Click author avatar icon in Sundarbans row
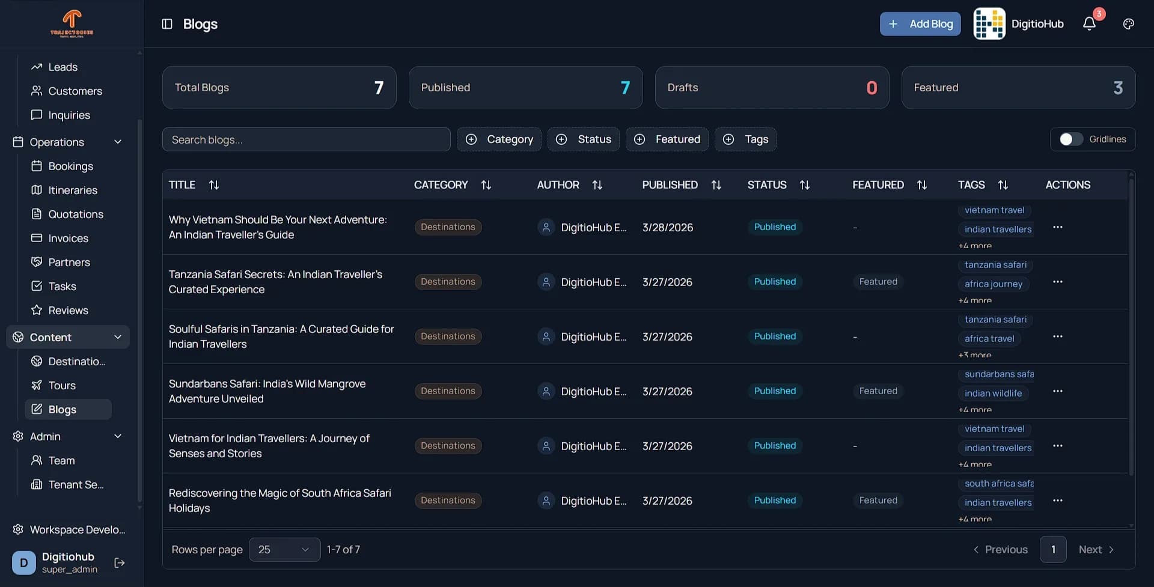1154x587 pixels. (x=546, y=391)
